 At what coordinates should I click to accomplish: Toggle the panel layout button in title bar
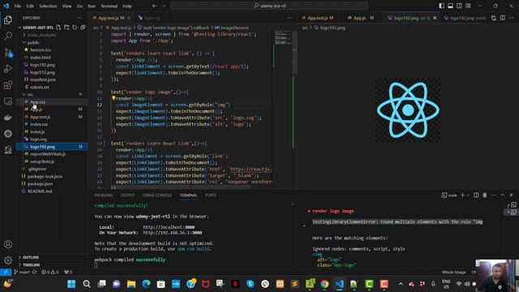pos(451,6)
